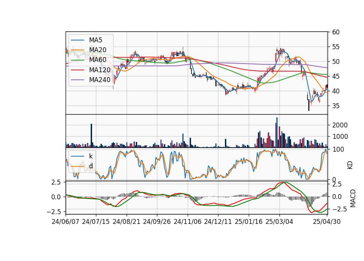This screenshot has width=364, height=261.
Task: Click the 24/08/21 date axis label
Action: (x=127, y=222)
